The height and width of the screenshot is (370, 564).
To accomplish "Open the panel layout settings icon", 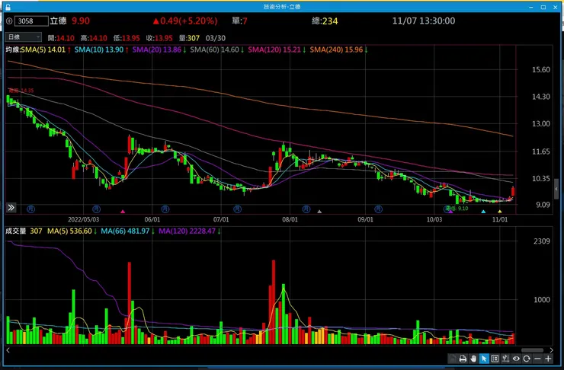I will click(495, 359).
